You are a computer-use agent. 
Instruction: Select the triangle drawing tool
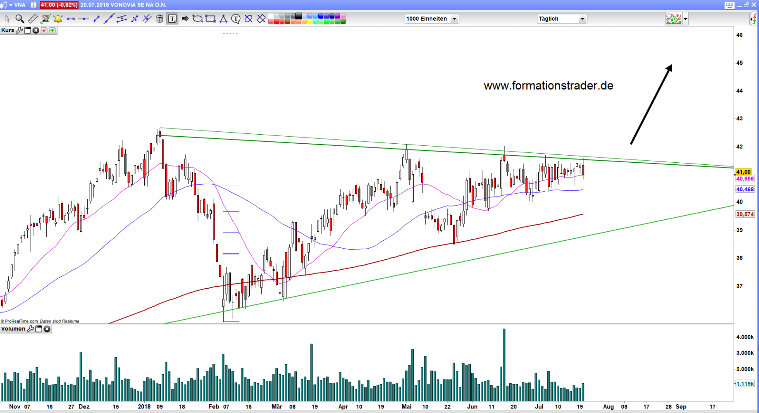coord(223,19)
